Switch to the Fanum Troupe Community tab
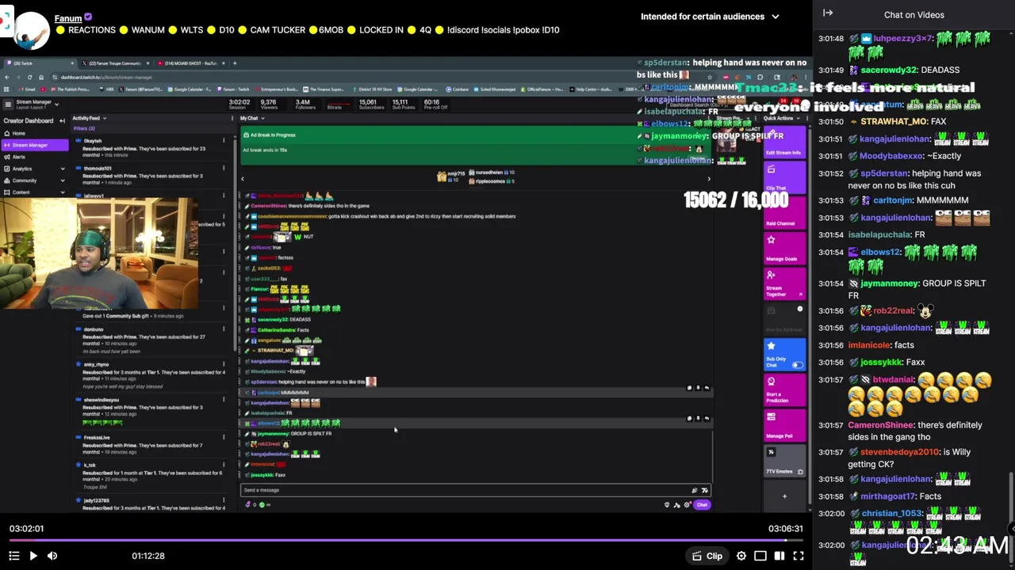The image size is (1015, 570). pyautogui.click(x=115, y=63)
